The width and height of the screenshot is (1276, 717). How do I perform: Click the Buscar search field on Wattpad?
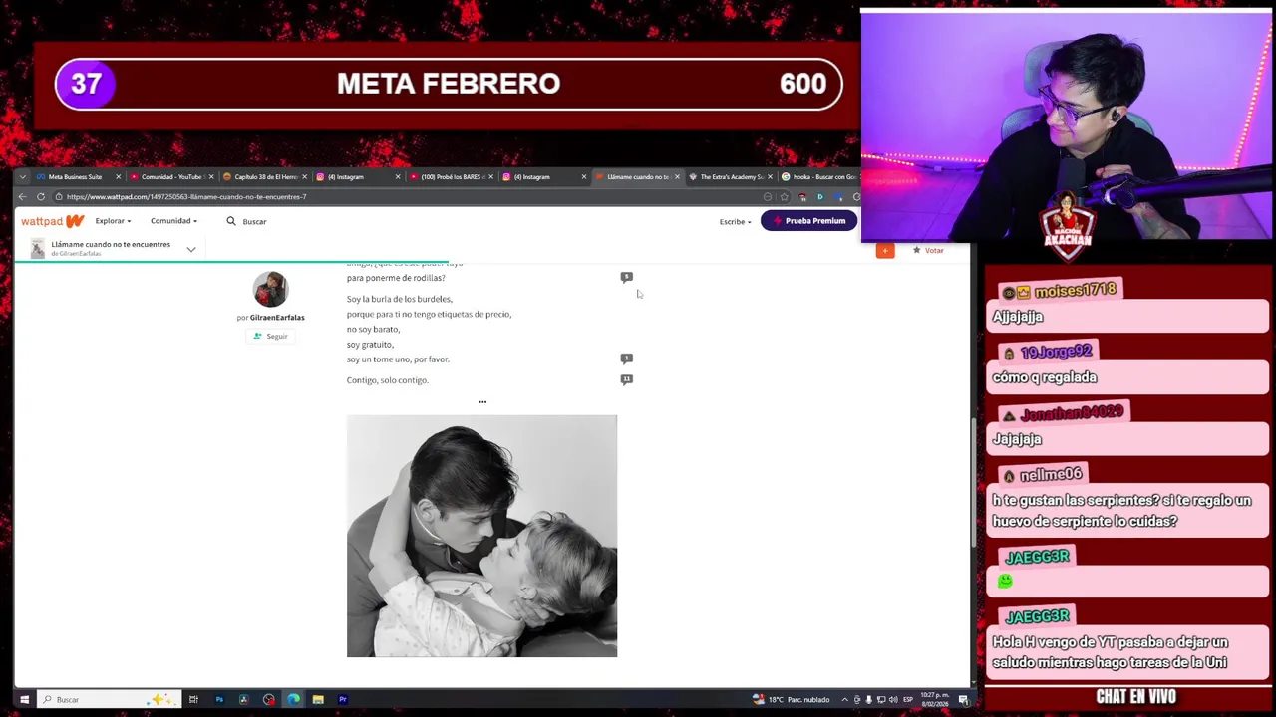point(254,221)
